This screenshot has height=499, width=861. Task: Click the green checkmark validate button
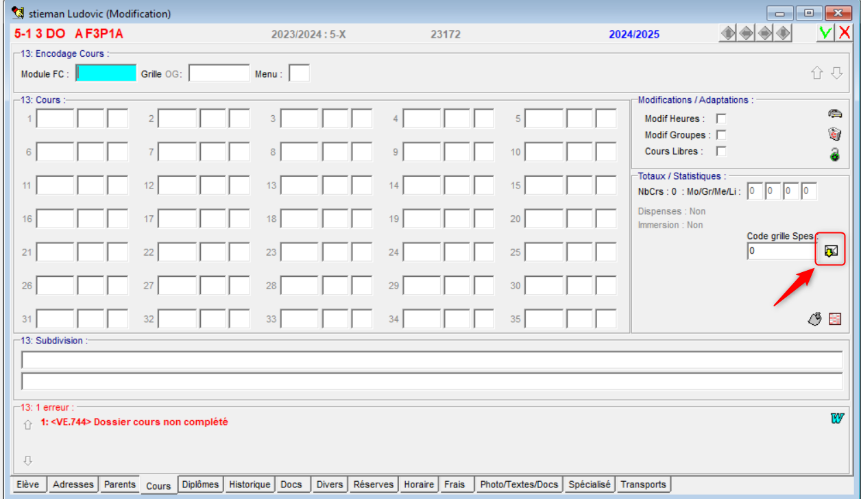tap(825, 34)
